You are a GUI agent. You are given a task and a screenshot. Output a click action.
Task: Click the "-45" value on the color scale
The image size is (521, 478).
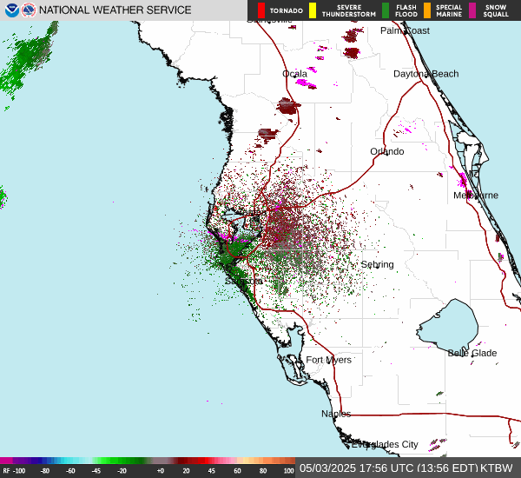[96, 471]
